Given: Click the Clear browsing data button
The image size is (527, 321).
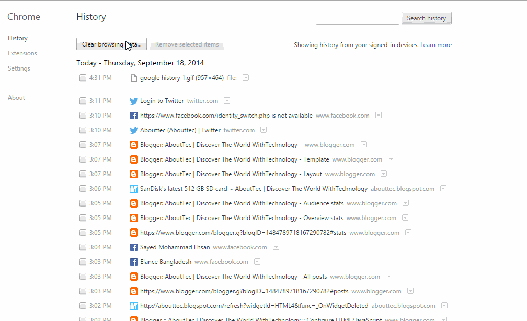Looking at the screenshot, I should [111, 44].
